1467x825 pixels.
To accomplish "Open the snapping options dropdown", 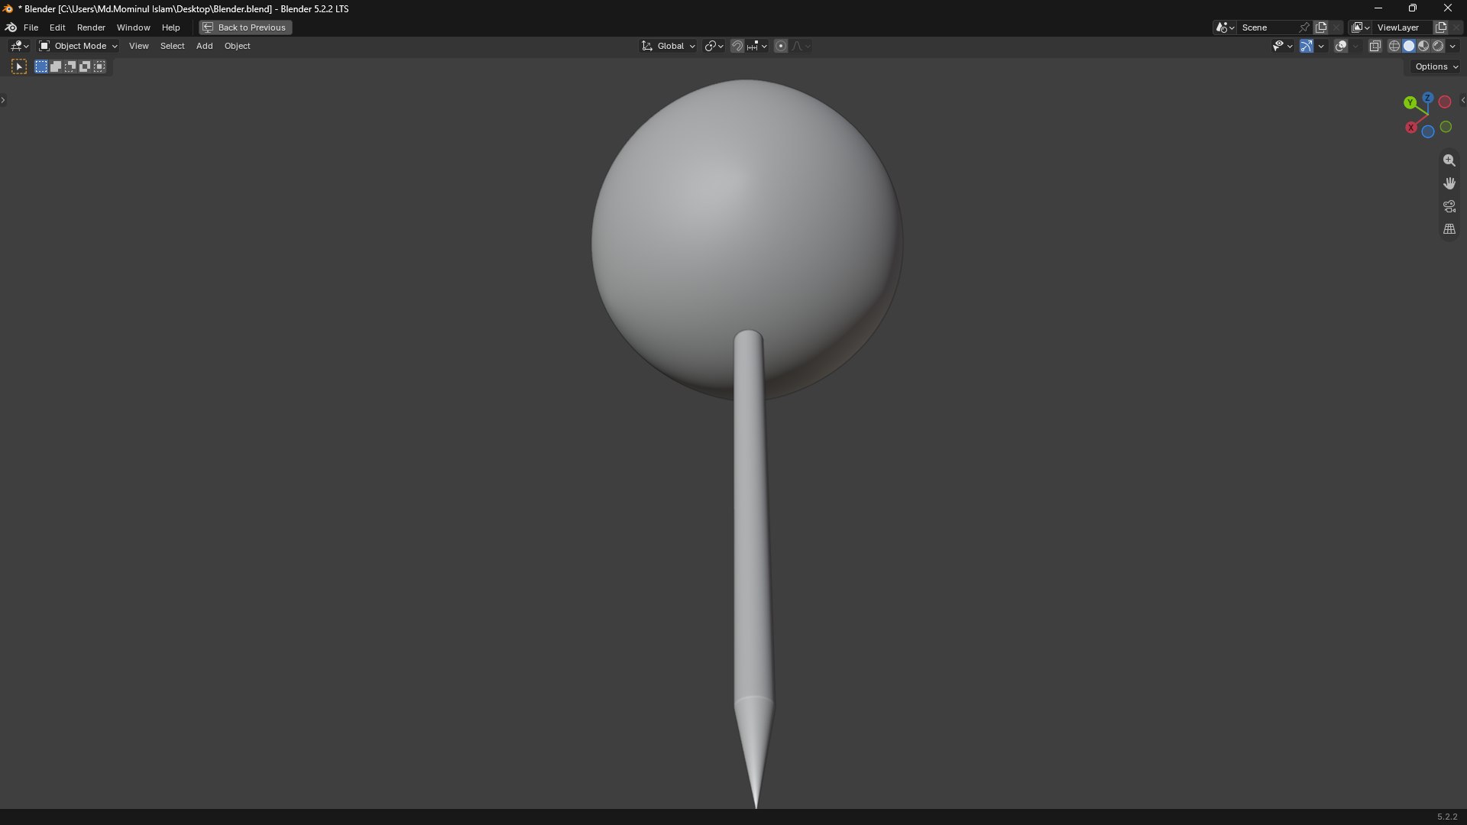I will pyautogui.click(x=757, y=46).
